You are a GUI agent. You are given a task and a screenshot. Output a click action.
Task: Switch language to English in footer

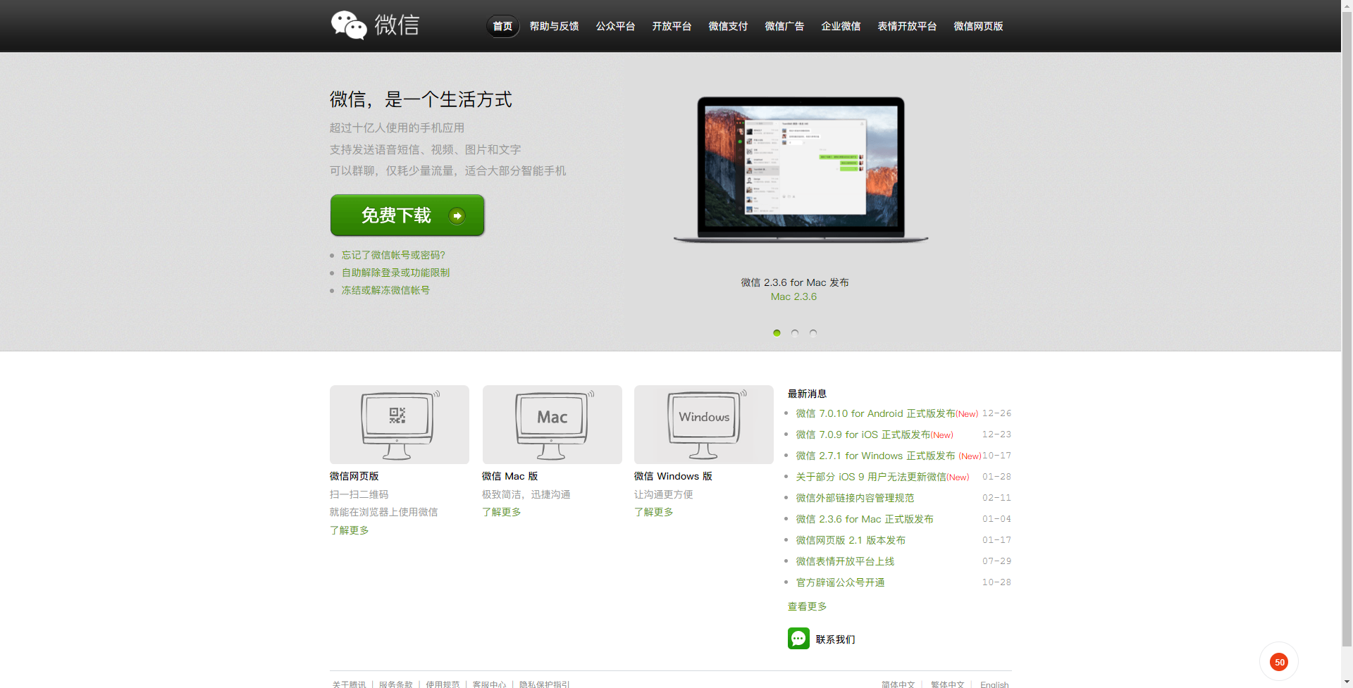pyautogui.click(x=994, y=684)
